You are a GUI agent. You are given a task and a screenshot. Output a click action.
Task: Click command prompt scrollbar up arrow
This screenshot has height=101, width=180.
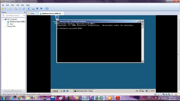(x=142, y=24)
